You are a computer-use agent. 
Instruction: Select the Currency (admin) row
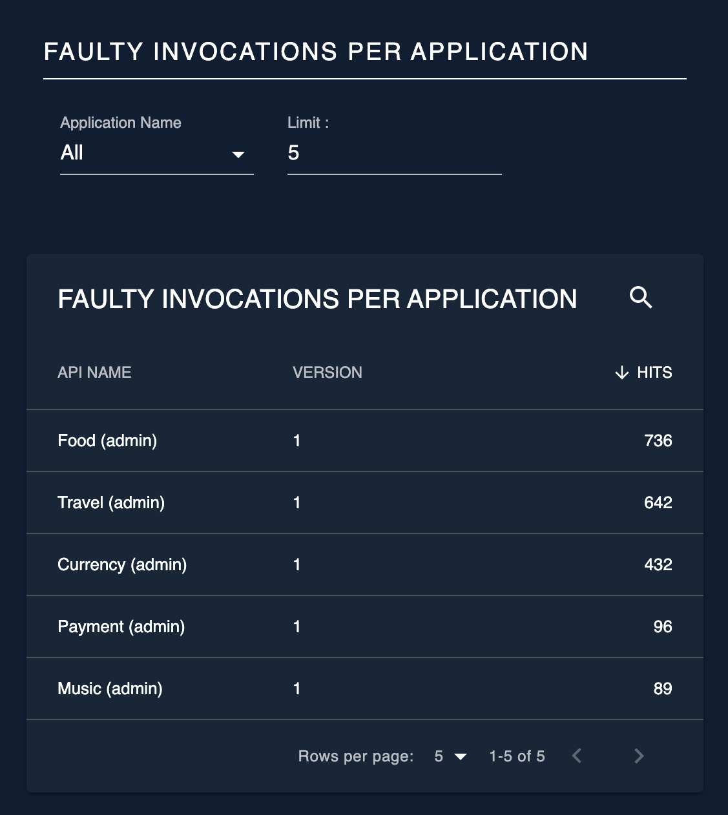click(x=365, y=564)
